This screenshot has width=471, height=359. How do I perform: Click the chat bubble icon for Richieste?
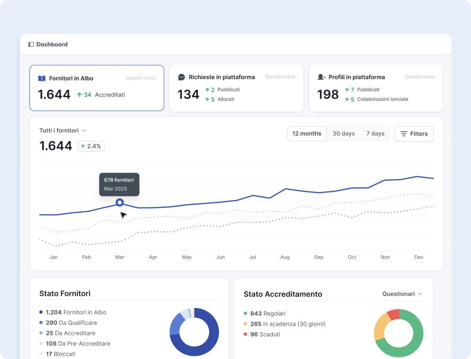click(182, 77)
